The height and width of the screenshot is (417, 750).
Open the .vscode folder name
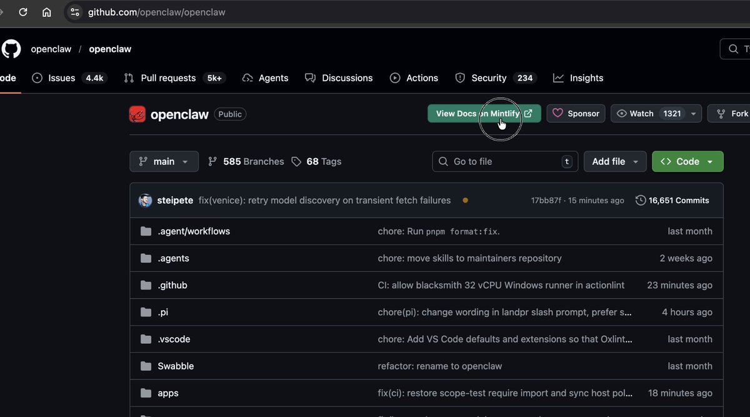coord(174,339)
